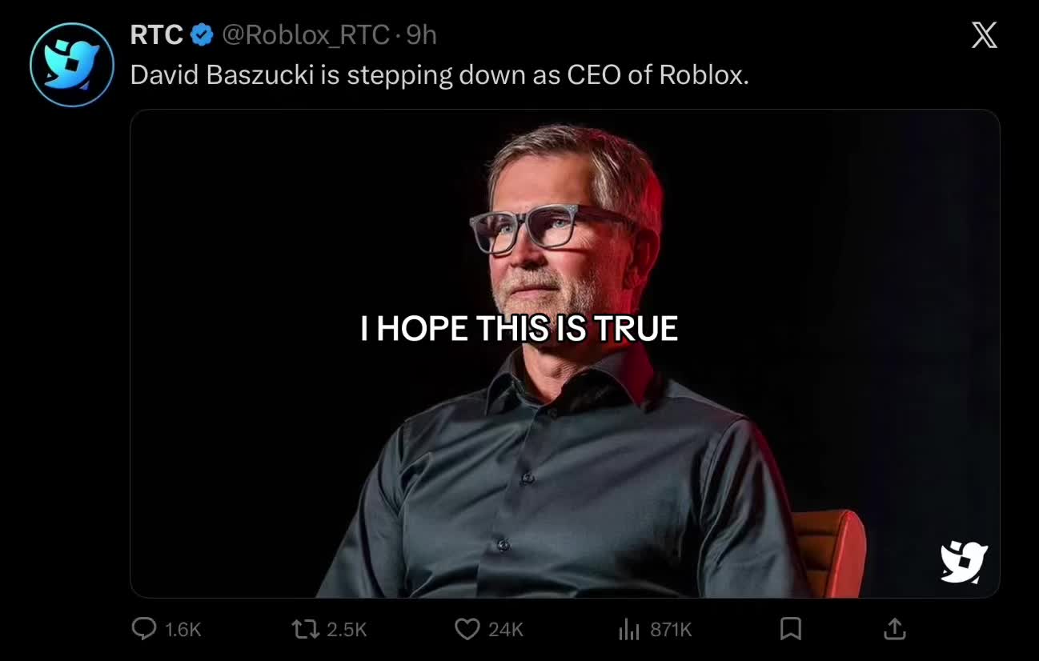This screenshot has width=1039, height=661.
Task: Like the post with the heart icon
Action: [467, 630]
